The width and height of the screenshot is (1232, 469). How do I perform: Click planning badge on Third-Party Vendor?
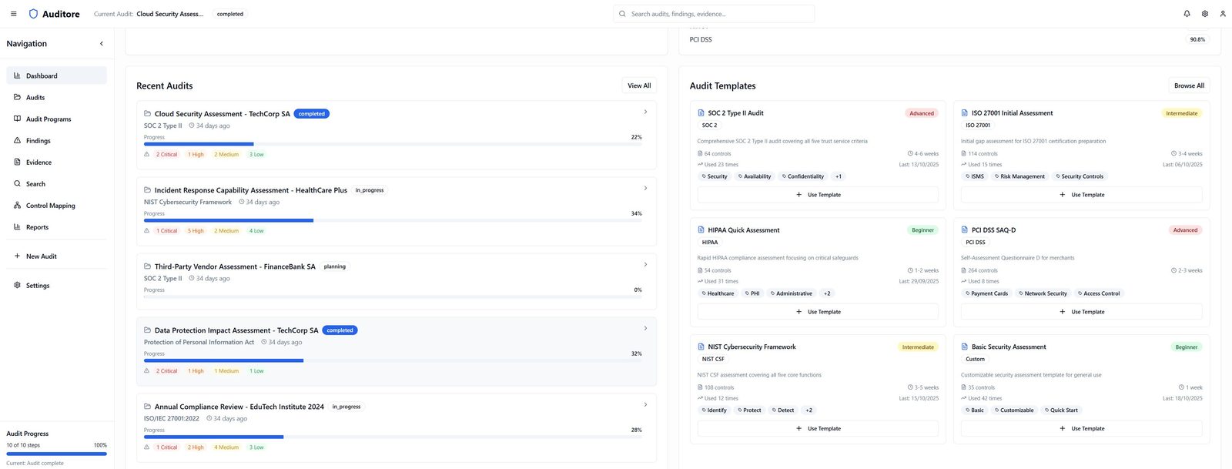tap(335, 266)
